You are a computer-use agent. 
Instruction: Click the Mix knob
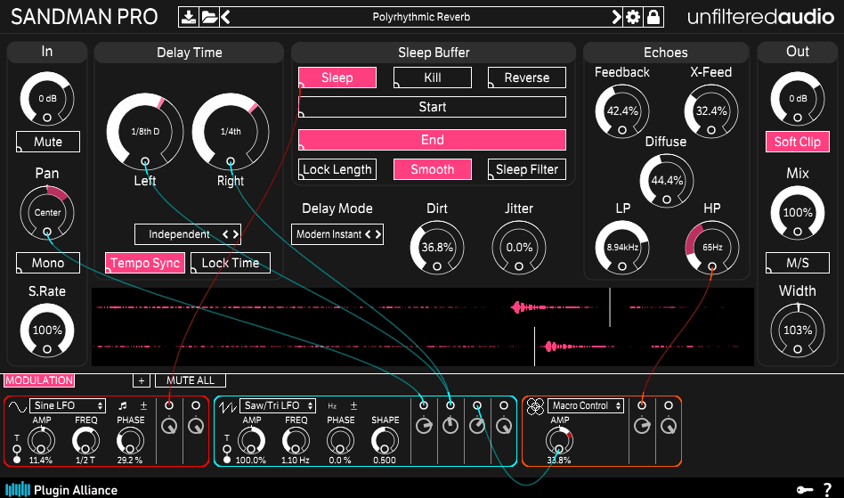[x=797, y=213]
